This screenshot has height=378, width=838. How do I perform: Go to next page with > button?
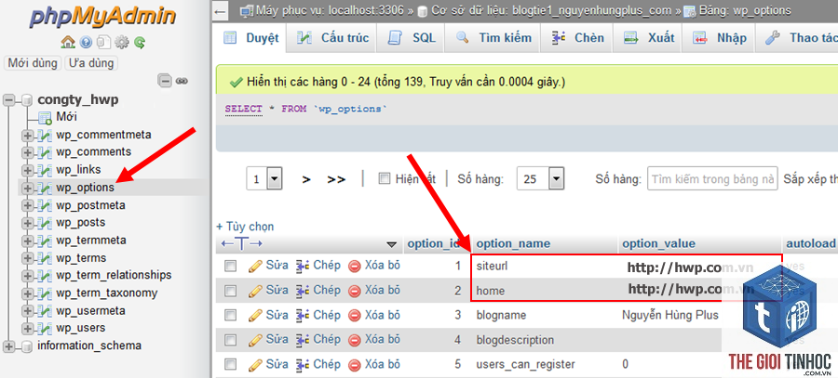pyautogui.click(x=306, y=179)
